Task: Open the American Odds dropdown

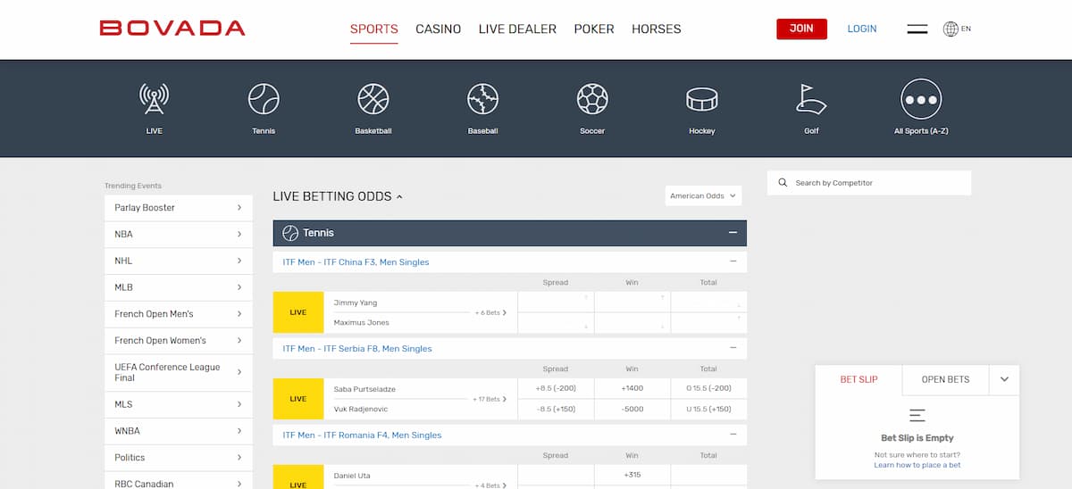Action: click(x=704, y=195)
